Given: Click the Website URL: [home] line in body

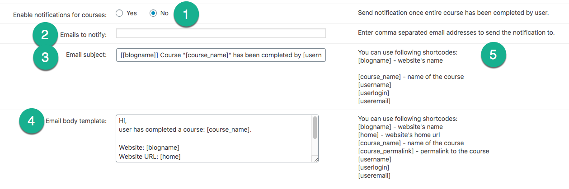Looking at the screenshot, I should point(150,157).
